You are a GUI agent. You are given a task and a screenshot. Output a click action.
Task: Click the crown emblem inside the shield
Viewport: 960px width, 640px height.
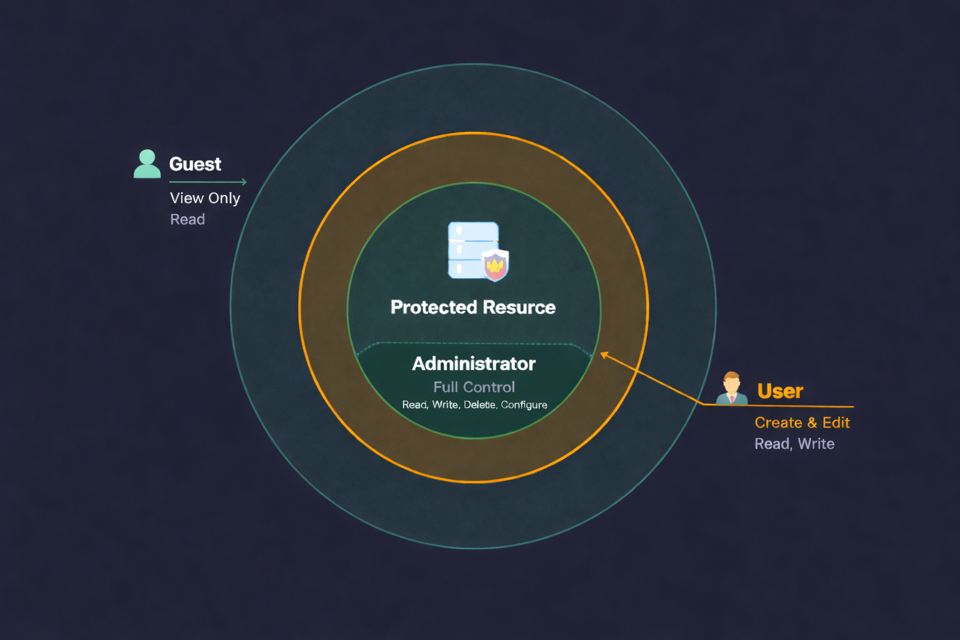[495, 265]
